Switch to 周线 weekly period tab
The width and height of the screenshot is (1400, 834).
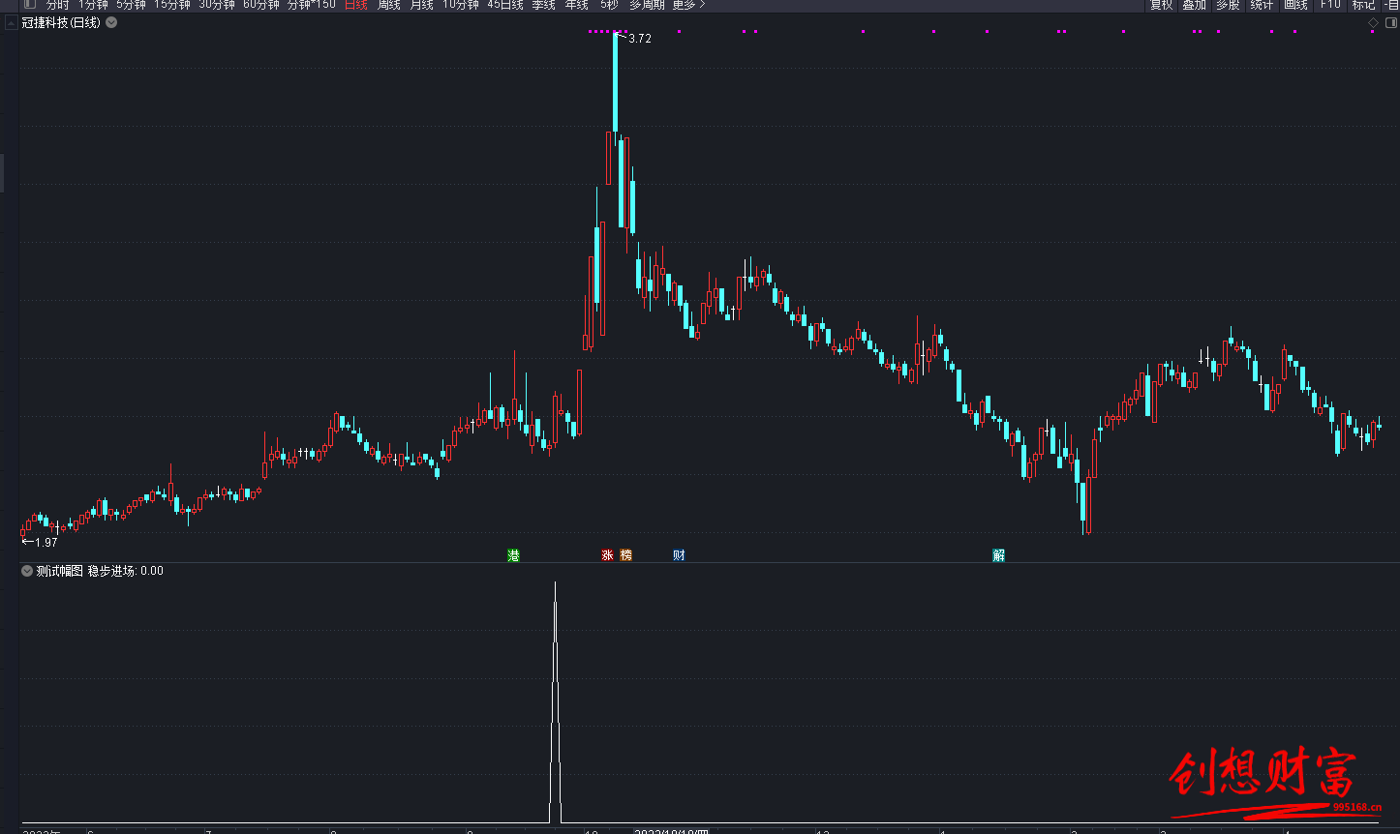pyautogui.click(x=388, y=5)
